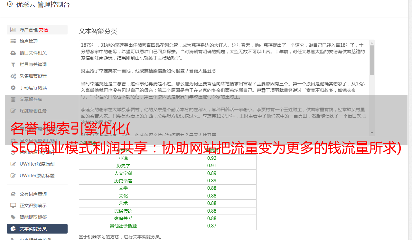Viewport: 412px width, 240px height.
Task: Open the UWriter深度原创 page
Action: point(37,164)
